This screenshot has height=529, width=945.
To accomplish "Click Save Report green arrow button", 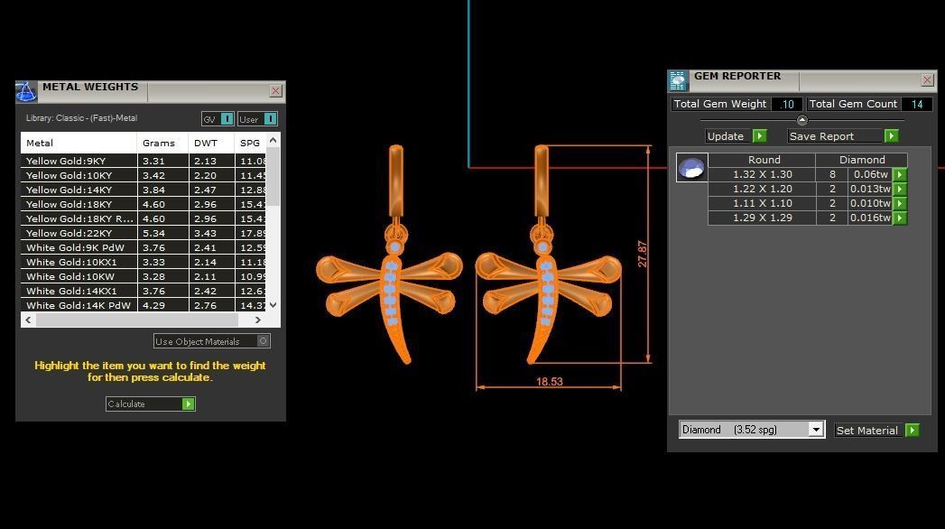I will point(891,136).
